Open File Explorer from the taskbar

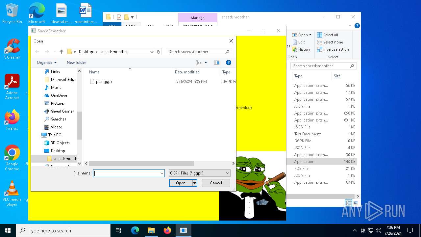tap(151, 230)
